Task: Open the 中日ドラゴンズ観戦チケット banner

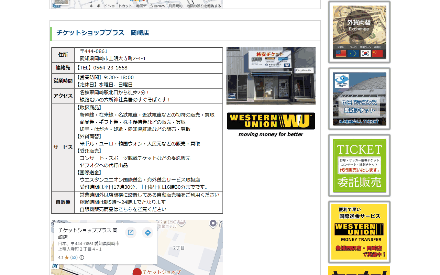Action: 359,99
